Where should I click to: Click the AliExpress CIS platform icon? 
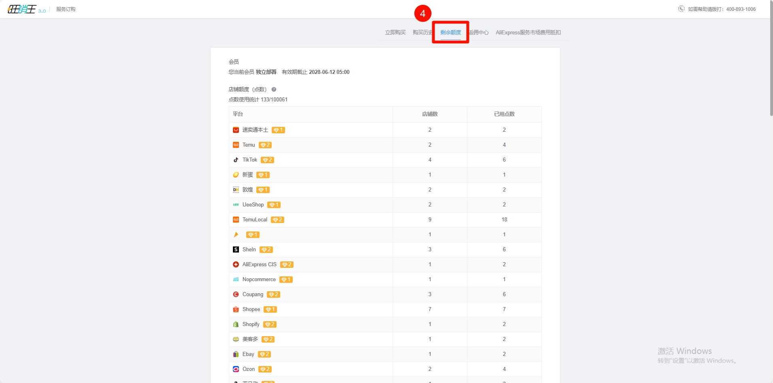(x=236, y=265)
